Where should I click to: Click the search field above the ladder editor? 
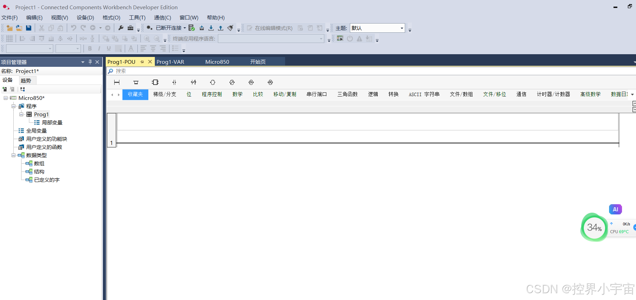[x=372, y=71]
